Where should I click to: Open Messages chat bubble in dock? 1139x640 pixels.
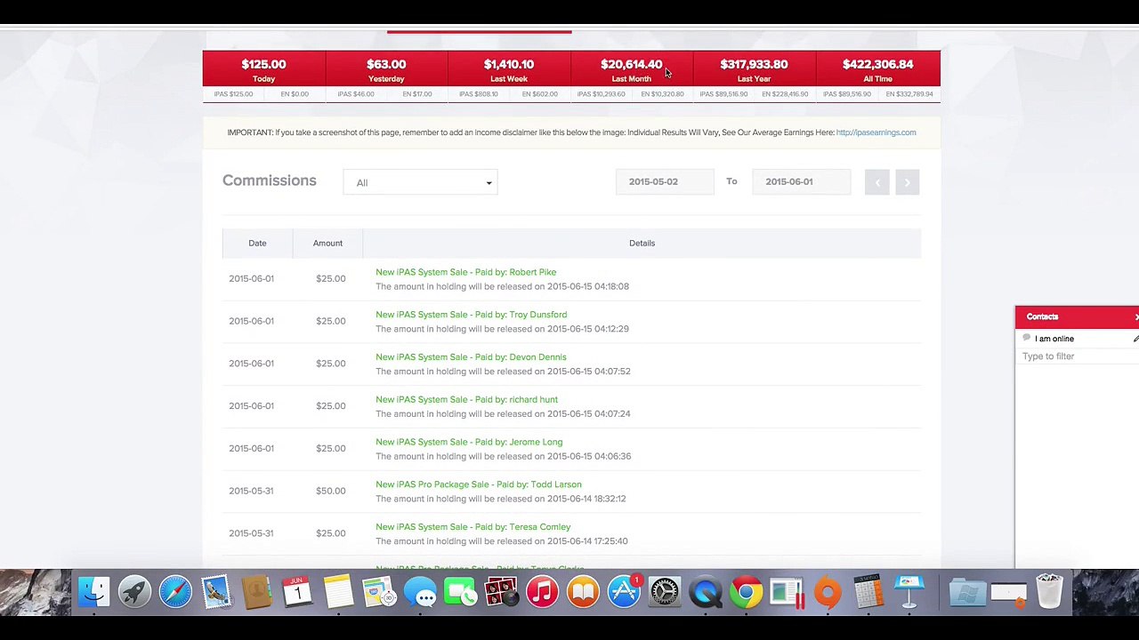pyautogui.click(x=420, y=592)
